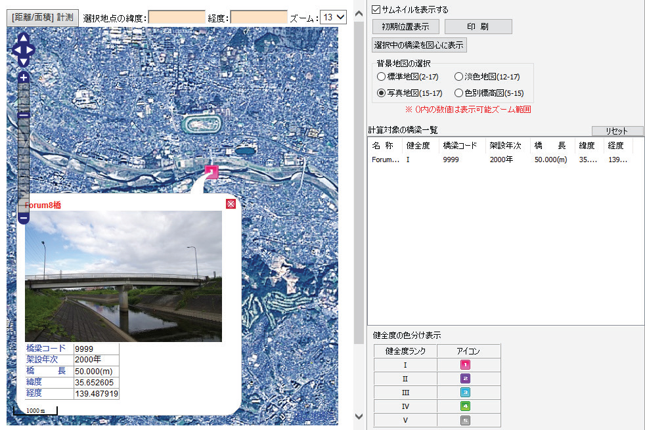Click the 139.487919 longitude value in the popup
The height and width of the screenshot is (430, 645).
pos(97,393)
